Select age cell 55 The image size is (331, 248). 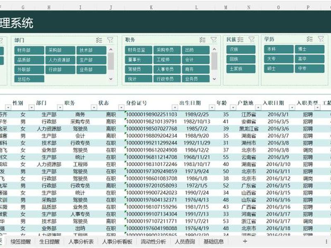225,157
